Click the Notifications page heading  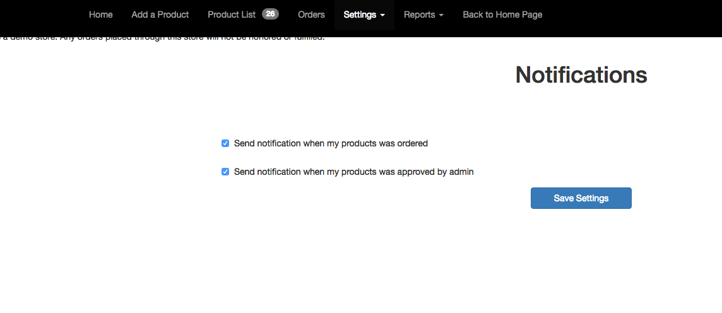(x=581, y=75)
